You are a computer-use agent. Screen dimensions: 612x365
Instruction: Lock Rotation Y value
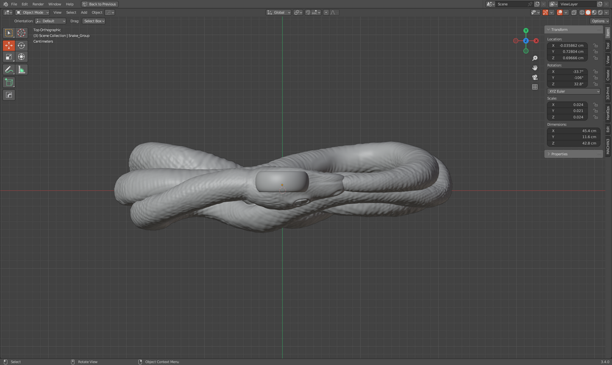point(596,78)
